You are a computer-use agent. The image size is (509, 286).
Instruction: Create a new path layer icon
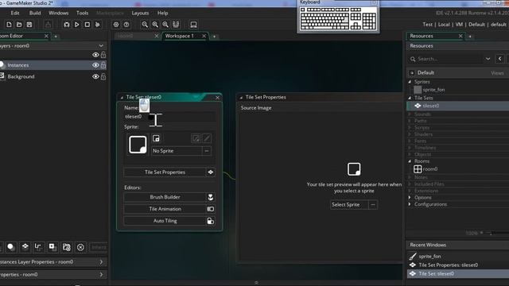click(38, 247)
